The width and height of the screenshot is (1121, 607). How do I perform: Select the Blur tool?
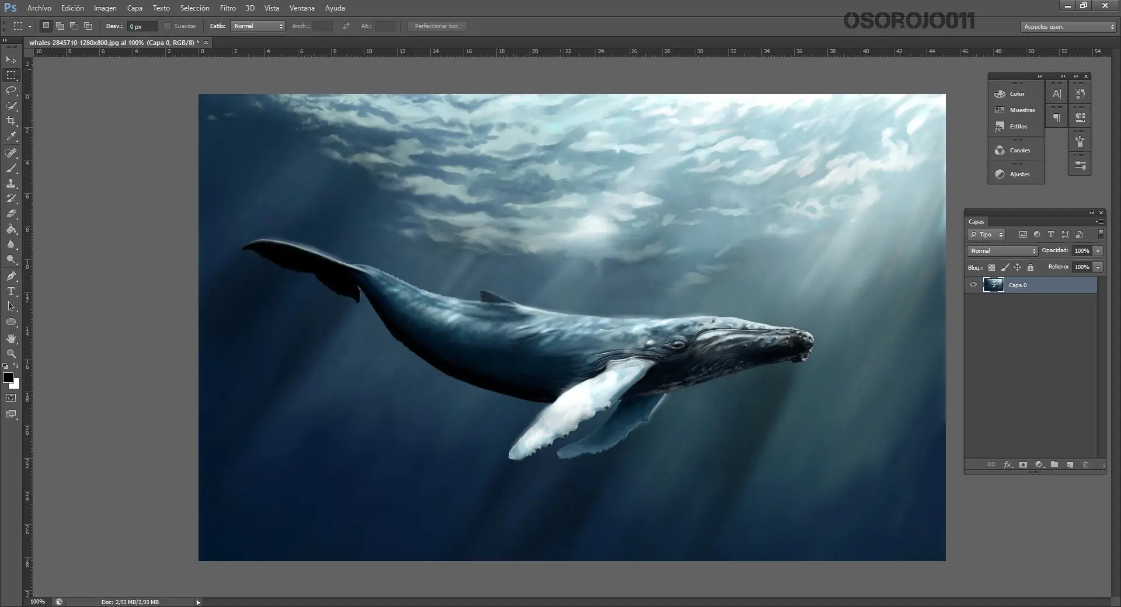pos(11,244)
